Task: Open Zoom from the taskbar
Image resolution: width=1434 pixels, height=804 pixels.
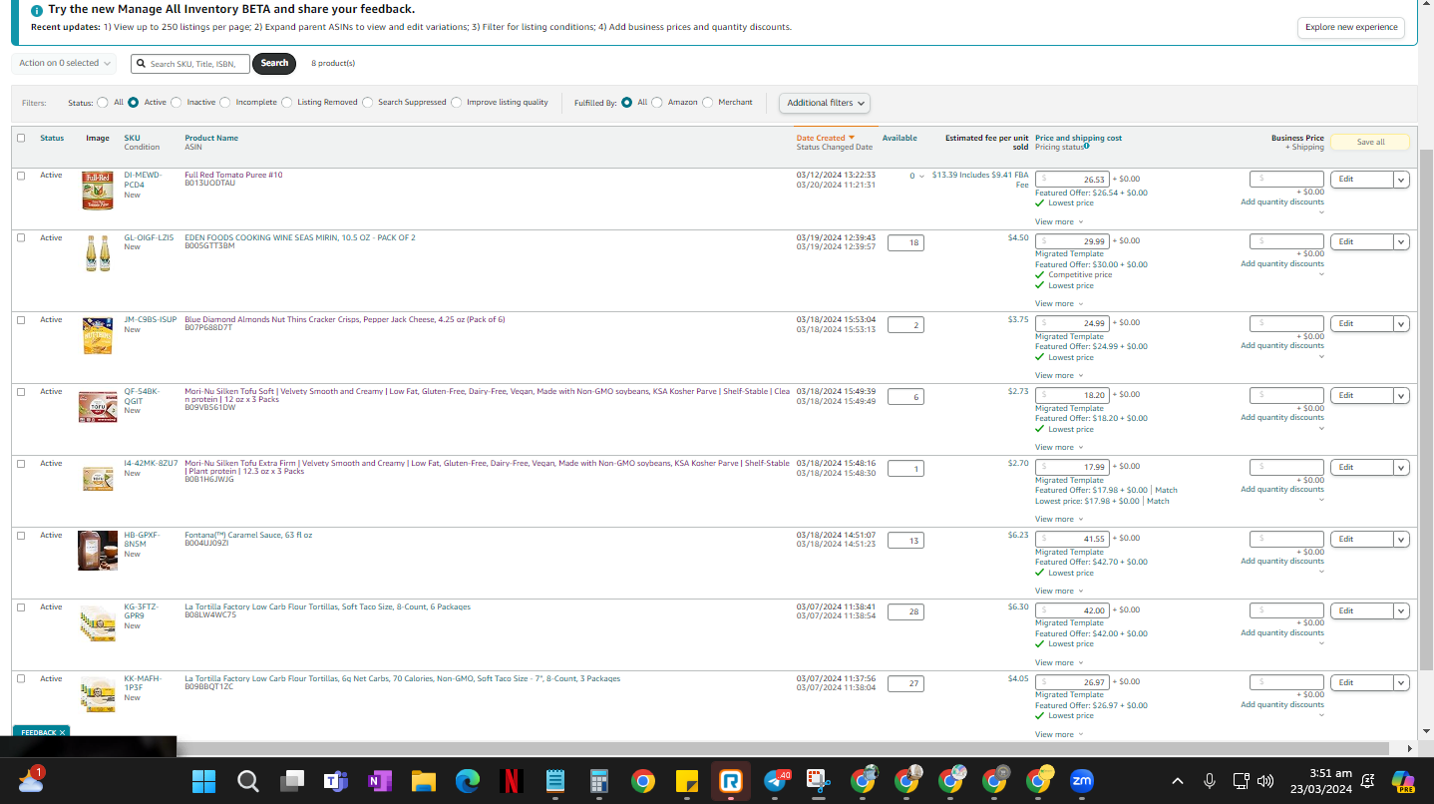Action: coord(1081,781)
